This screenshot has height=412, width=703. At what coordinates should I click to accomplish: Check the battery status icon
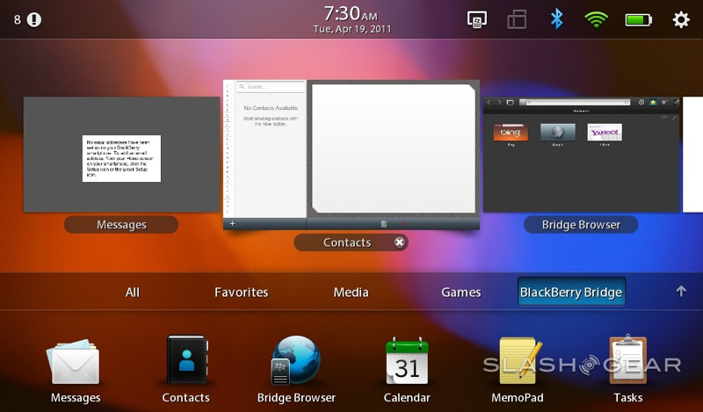(638, 19)
